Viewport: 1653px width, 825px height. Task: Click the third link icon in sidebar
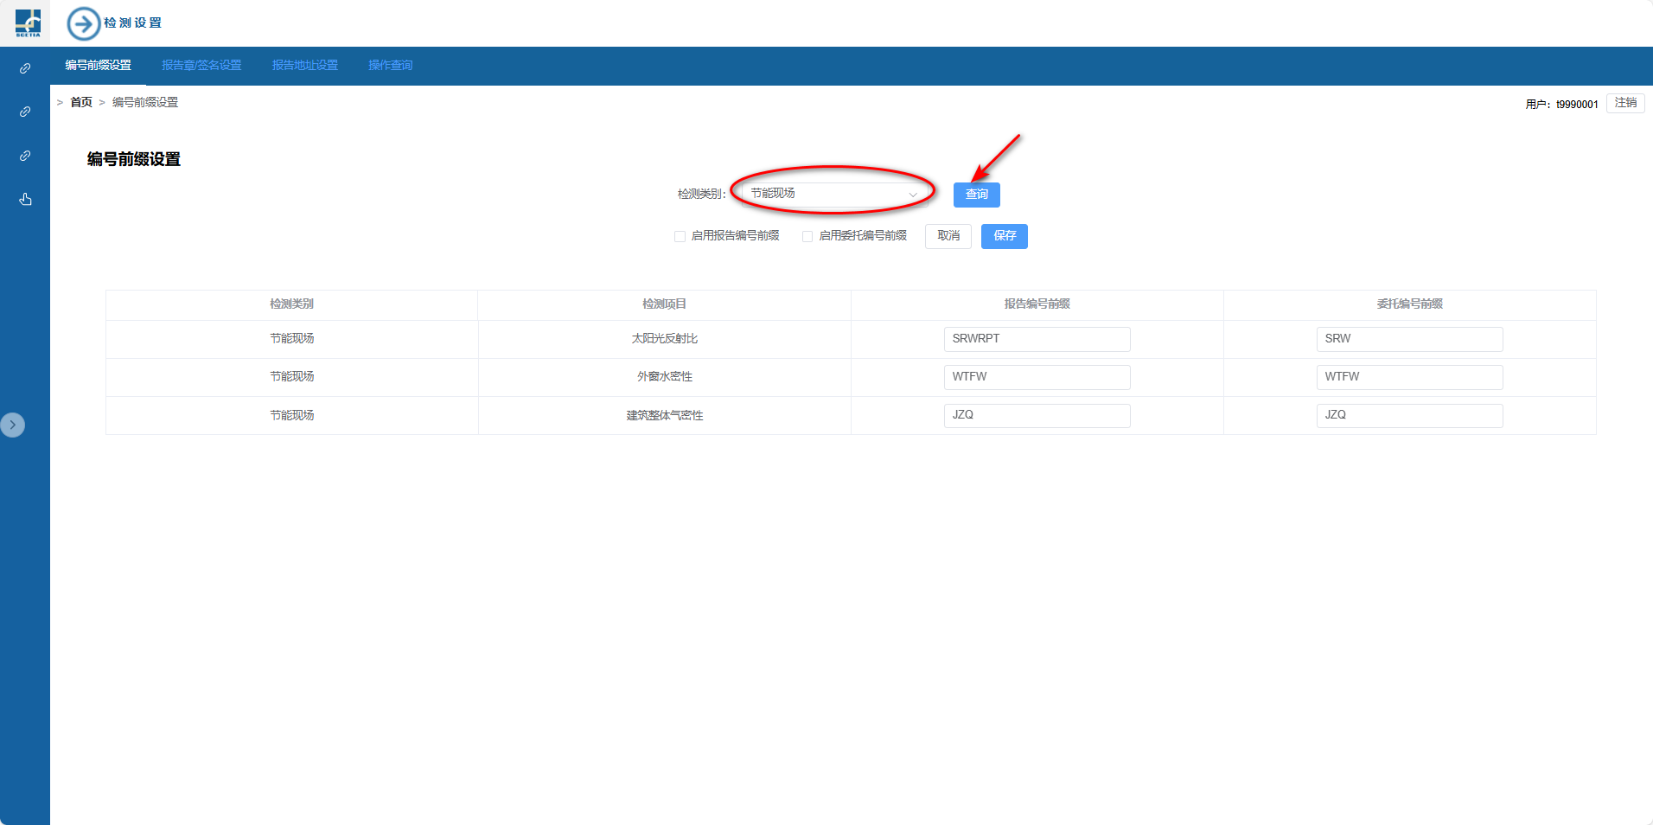tap(25, 156)
